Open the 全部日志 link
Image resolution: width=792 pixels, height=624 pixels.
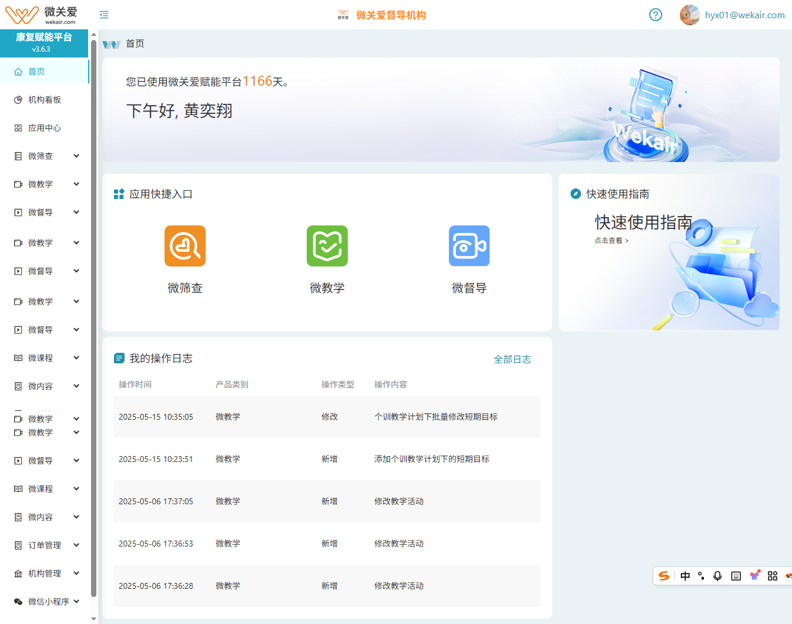point(512,359)
